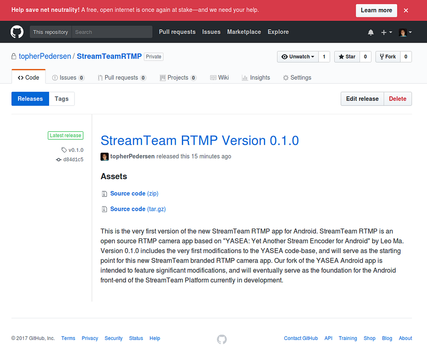
Task: Click the Edit release button
Action: (x=362, y=99)
